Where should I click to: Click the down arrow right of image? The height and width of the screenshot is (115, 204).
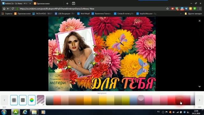point(200,87)
